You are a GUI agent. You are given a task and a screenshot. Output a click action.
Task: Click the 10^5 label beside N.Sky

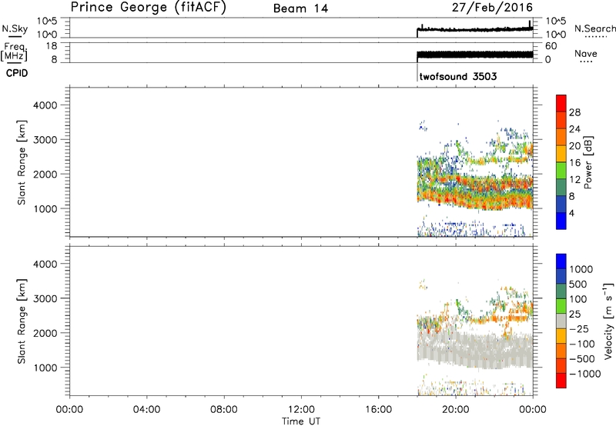[x=47, y=21]
